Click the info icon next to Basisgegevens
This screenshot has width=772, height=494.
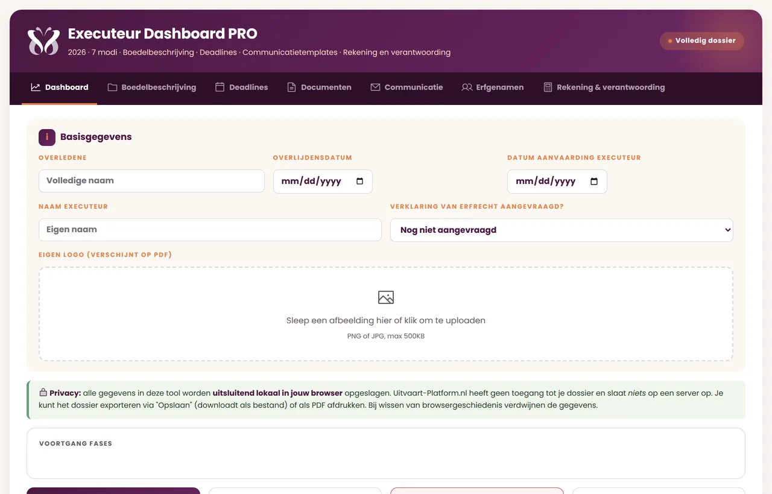coord(47,137)
